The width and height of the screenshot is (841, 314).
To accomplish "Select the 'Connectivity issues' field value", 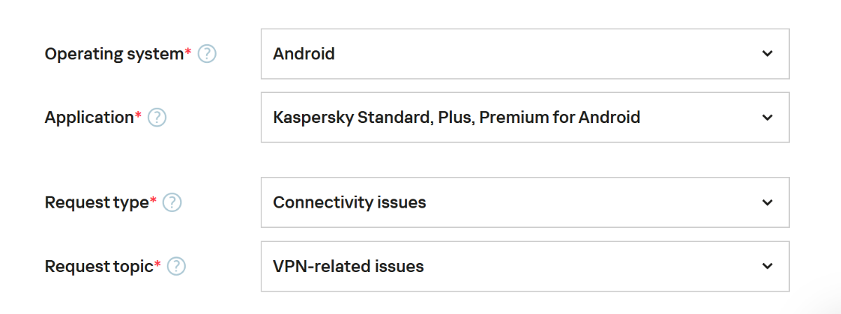I will click(349, 203).
